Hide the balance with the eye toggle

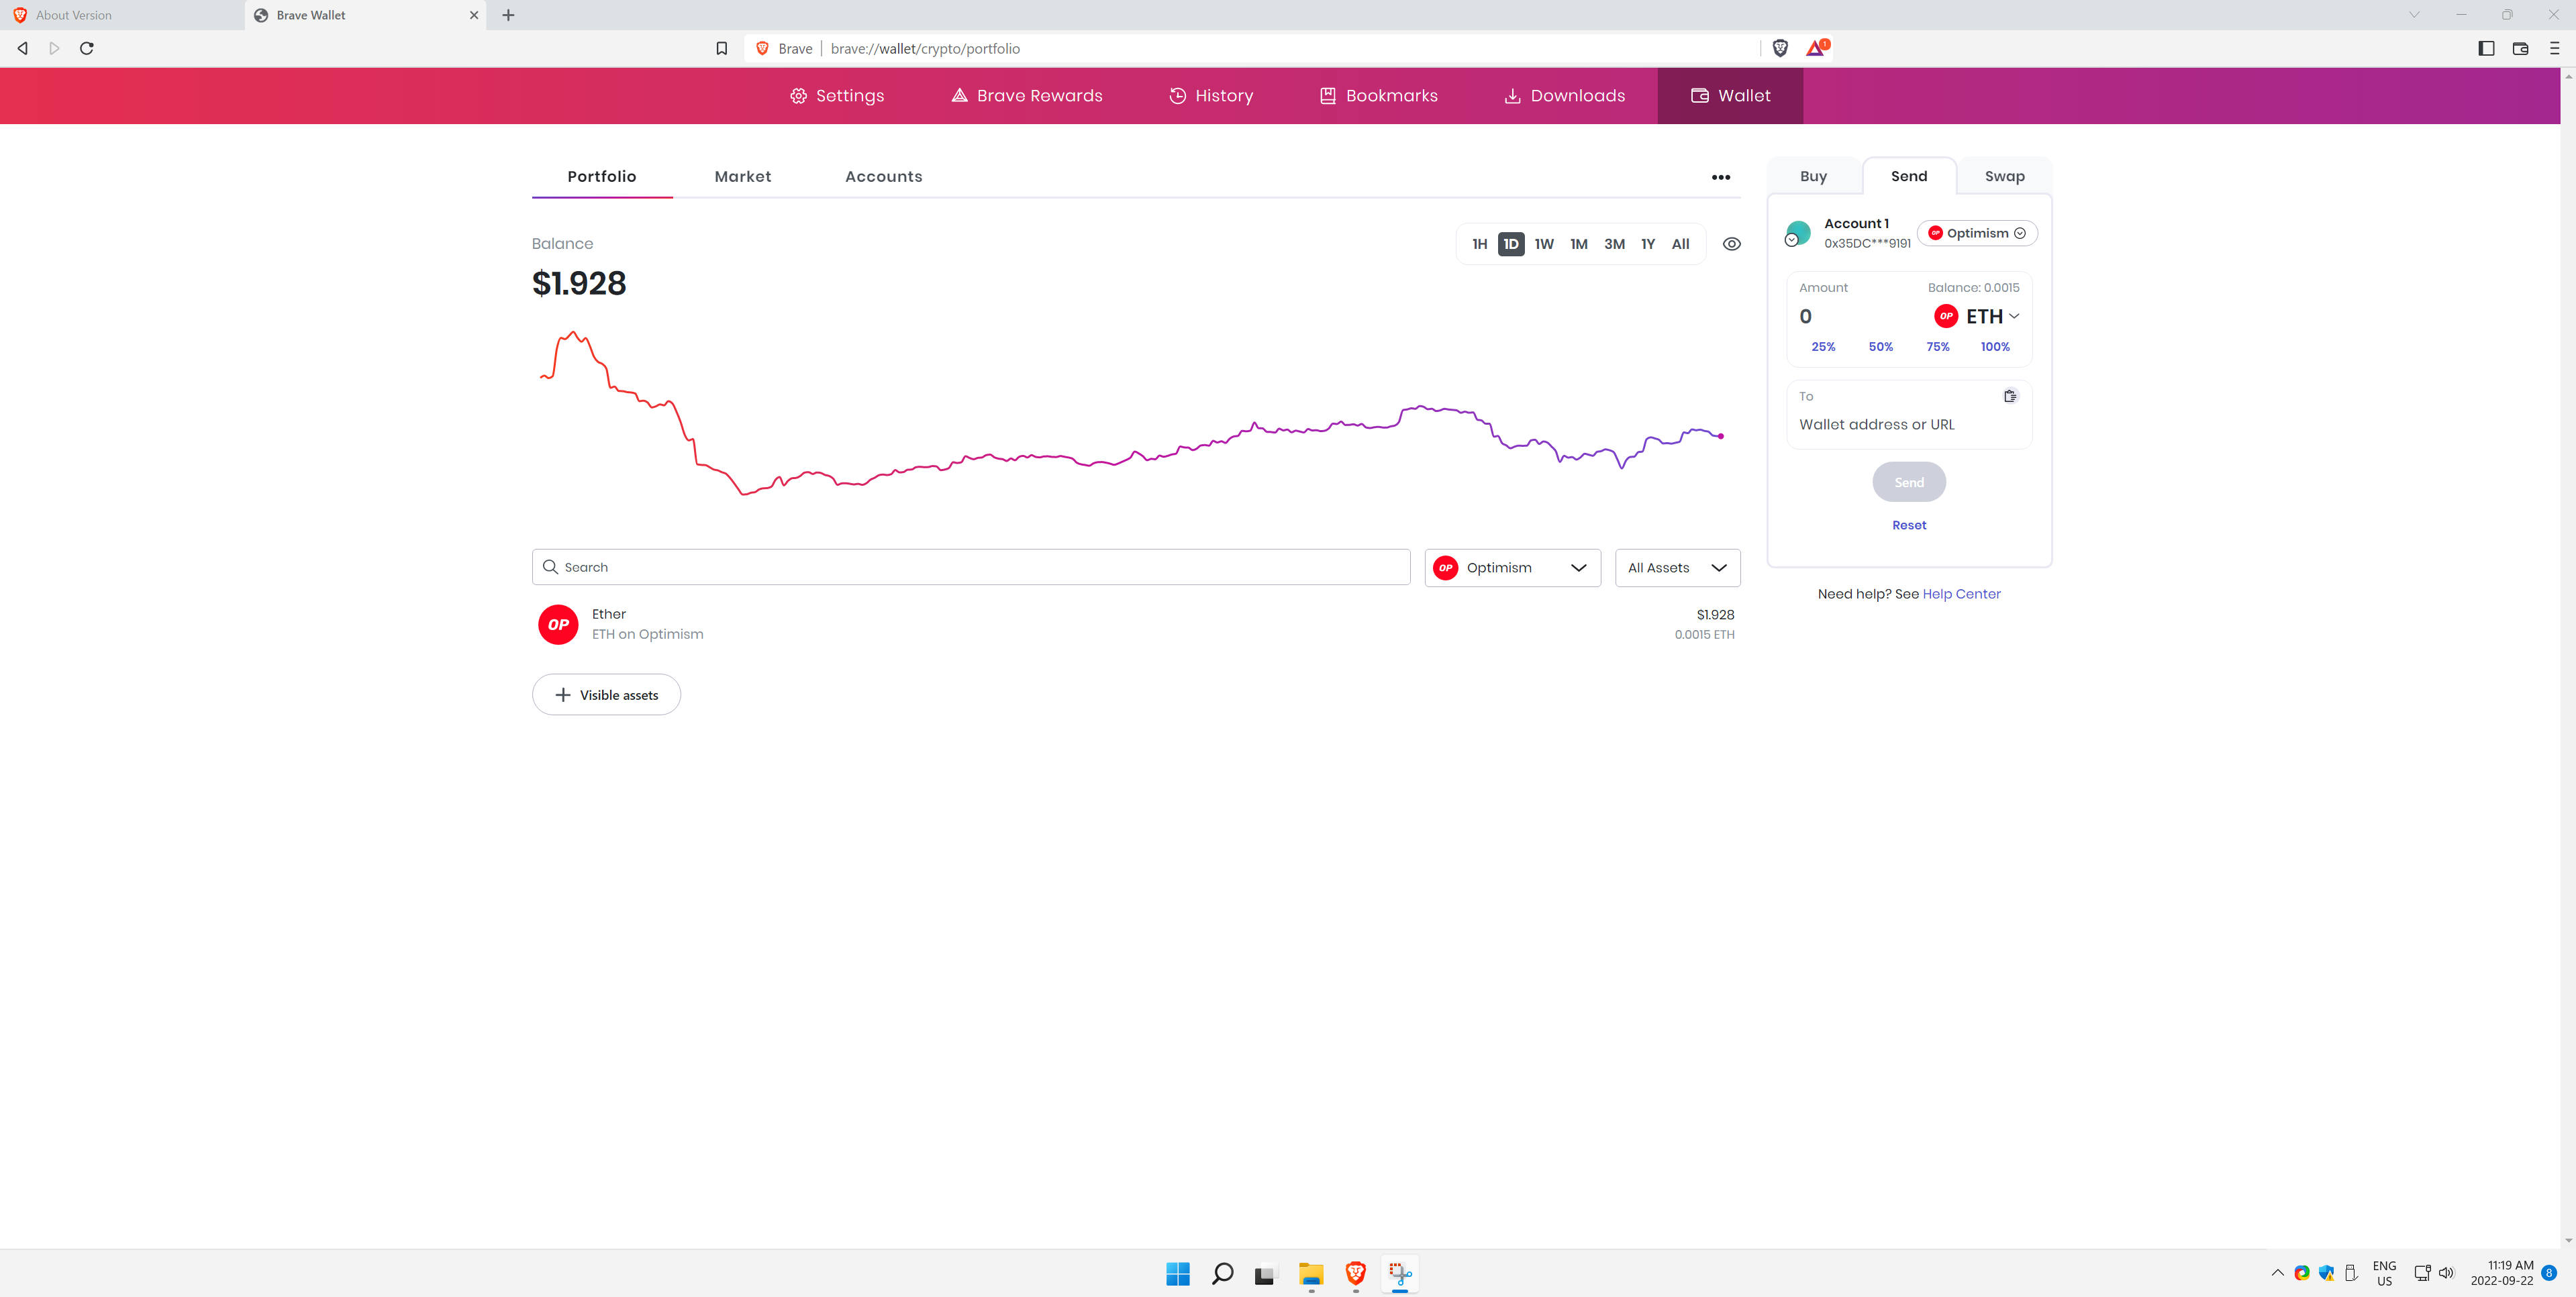[x=1732, y=243]
